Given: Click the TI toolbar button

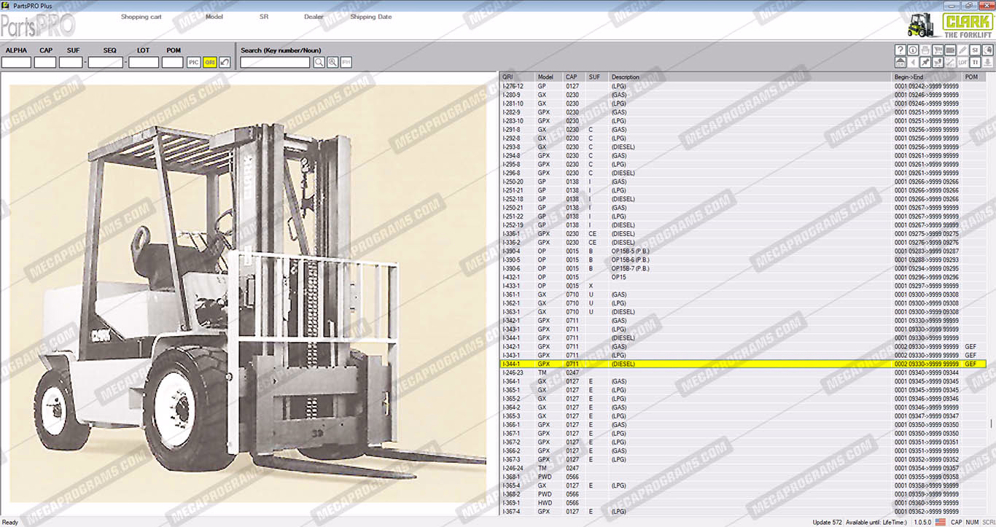Looking at the screenshot, I should (975, 63).
